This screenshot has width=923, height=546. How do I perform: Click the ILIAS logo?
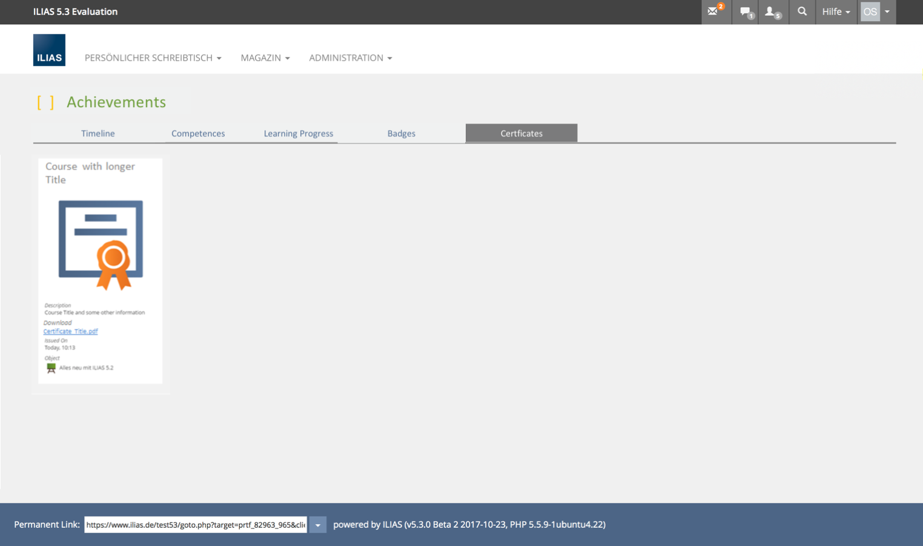[49, 50]
